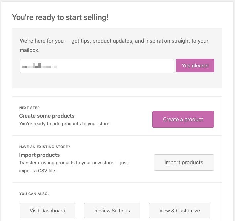
Task: Click the 'Import products' button
Action: [184, 162]
